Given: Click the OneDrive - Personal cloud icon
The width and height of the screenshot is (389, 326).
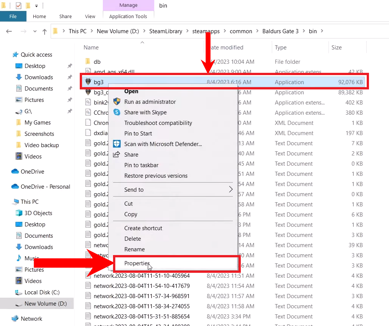Looking at the screenshot, I should 15,186.
